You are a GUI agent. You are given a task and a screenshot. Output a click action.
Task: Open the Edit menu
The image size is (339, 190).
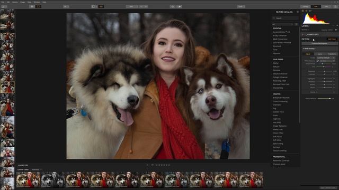pos(8,2)
